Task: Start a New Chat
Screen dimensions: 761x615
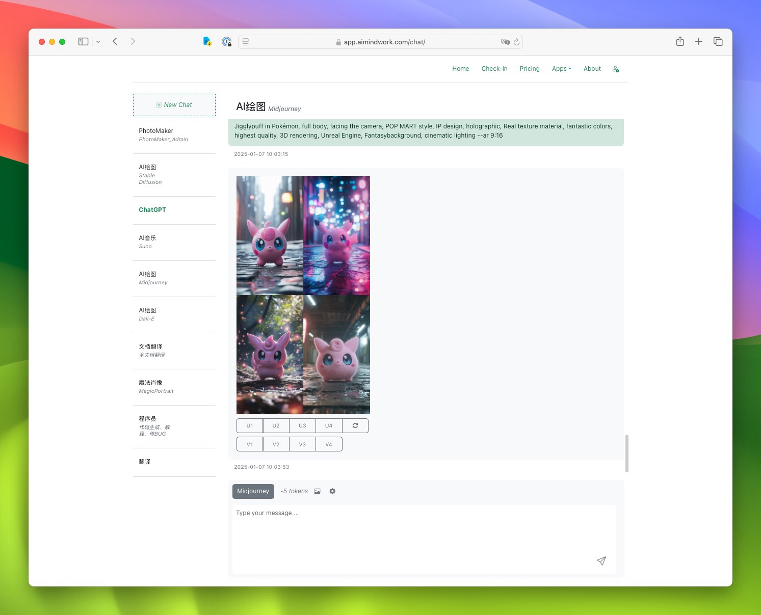Action: (174, 105)
